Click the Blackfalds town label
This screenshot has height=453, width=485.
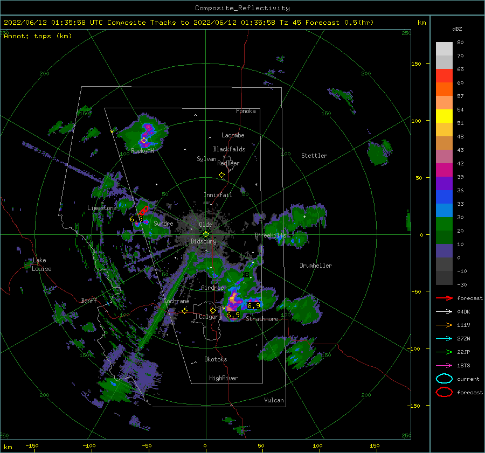229,149
